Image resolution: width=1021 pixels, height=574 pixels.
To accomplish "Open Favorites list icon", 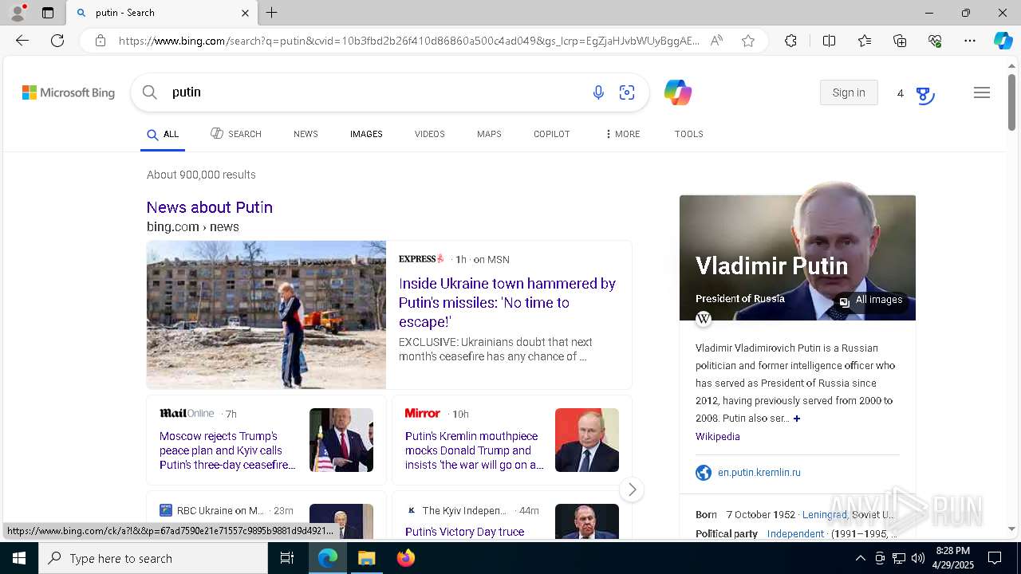I will coord(865,41).
